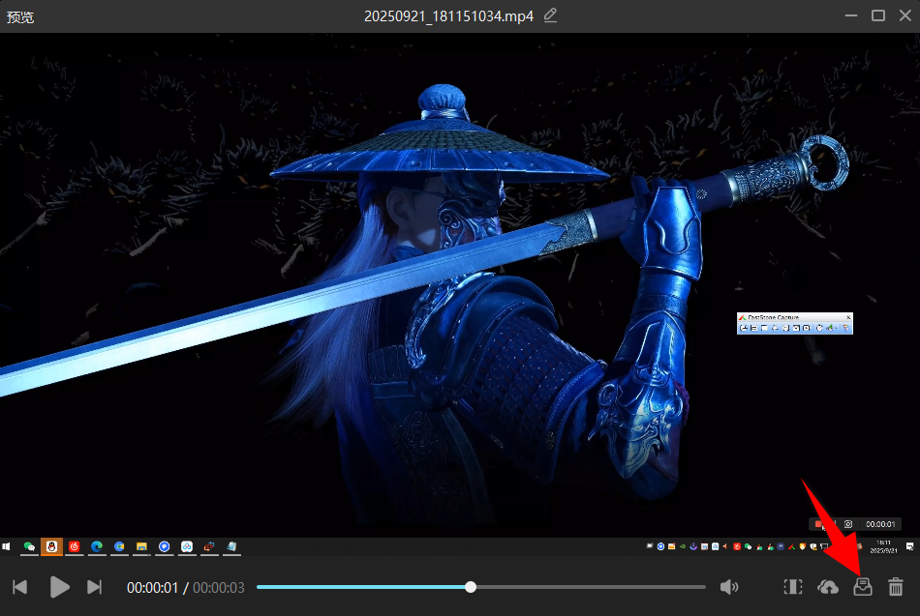Jump to the previous video

tap(20, 587)
